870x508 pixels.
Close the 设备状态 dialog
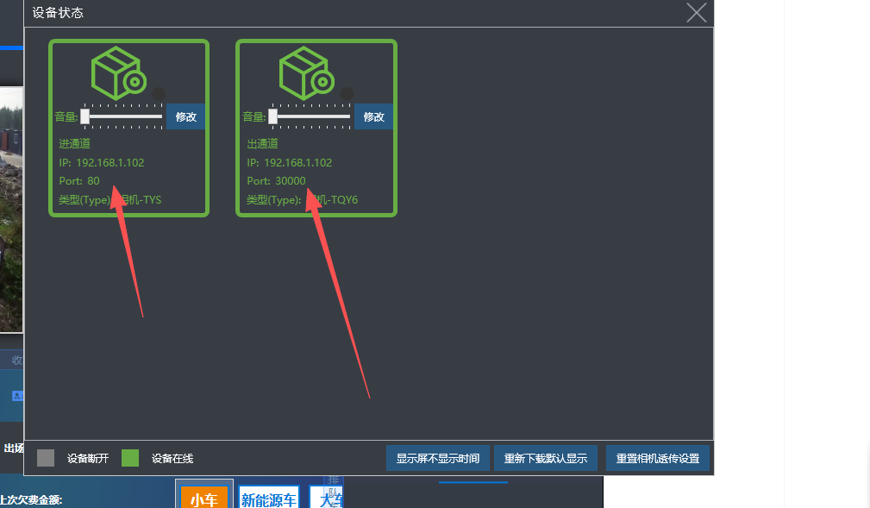point(697,13)
